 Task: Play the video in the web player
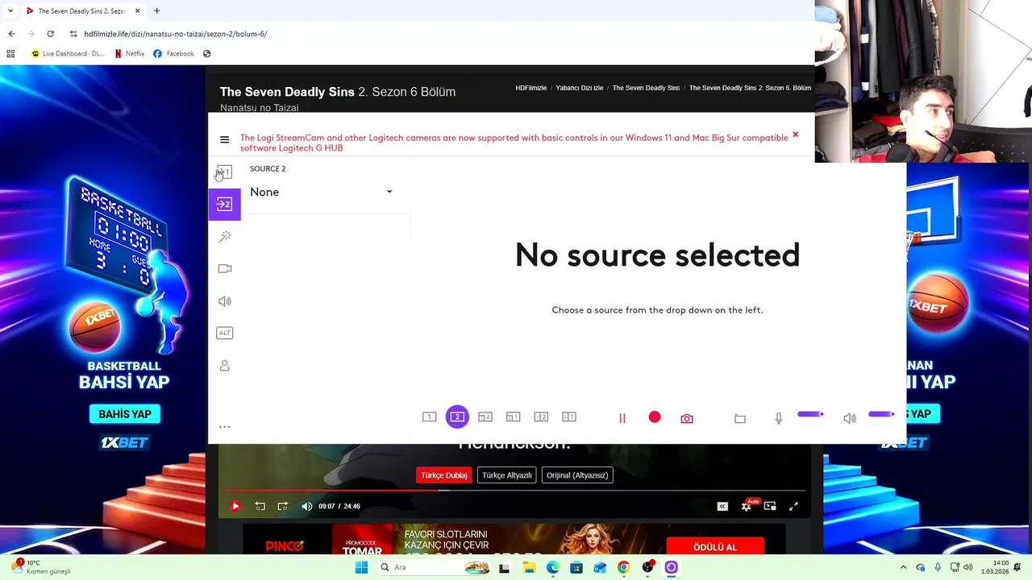click(x=235, y=506)
